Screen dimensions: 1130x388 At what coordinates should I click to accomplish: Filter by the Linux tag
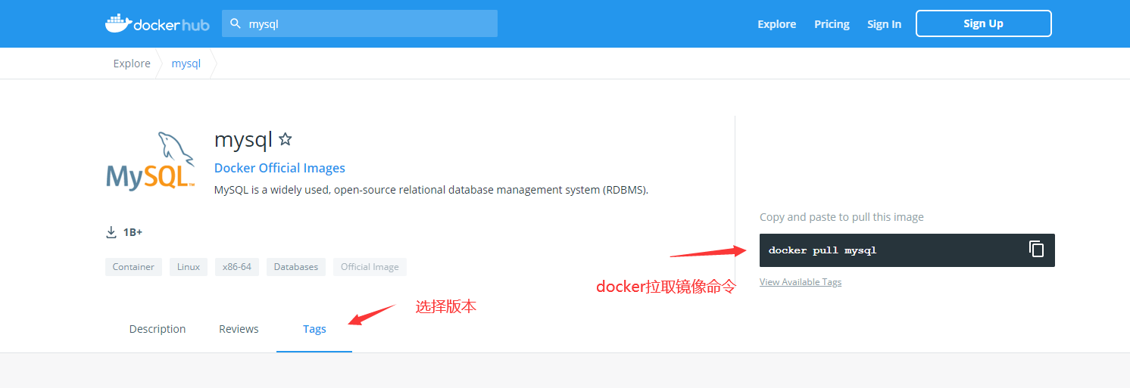(x=189, y=267)
